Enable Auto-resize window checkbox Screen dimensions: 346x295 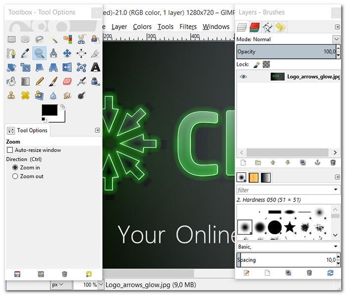tap(10, 150)
